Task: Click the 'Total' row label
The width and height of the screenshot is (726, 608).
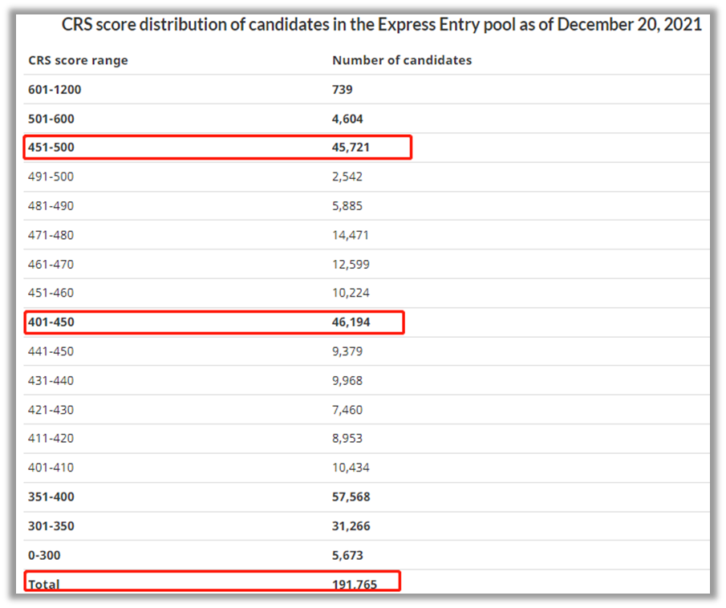Action: coord(44,584)
